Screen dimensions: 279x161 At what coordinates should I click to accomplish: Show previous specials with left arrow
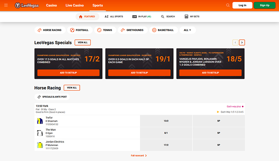[x=235, y=42]
